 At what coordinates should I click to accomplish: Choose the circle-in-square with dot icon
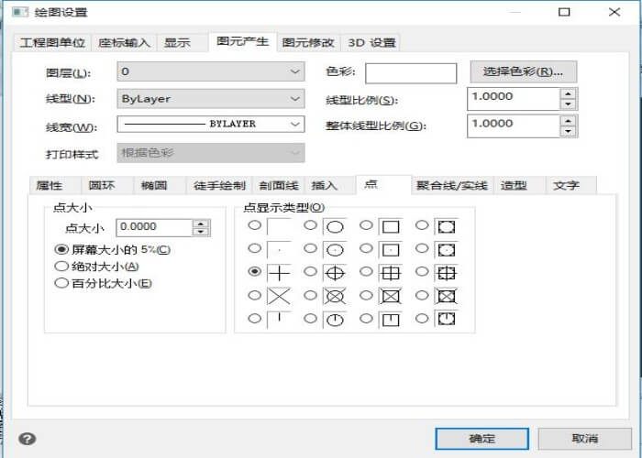[446, 249]
